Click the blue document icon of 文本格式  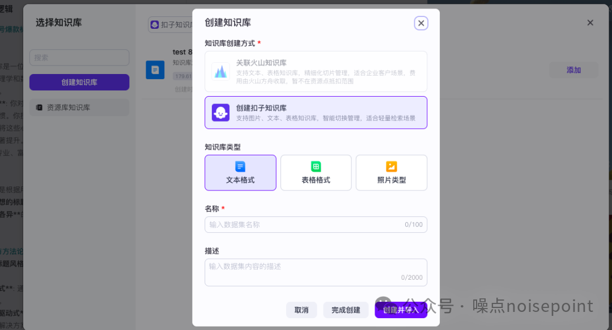point(240,167)
